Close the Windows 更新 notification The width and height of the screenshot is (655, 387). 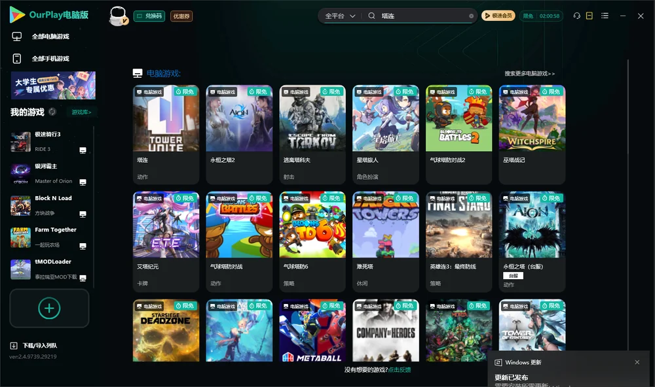[x=637, y=362]
